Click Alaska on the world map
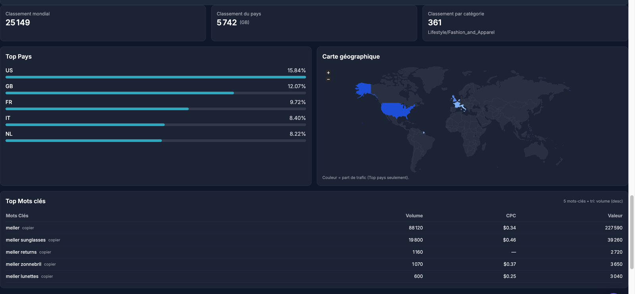 (363, 89)
